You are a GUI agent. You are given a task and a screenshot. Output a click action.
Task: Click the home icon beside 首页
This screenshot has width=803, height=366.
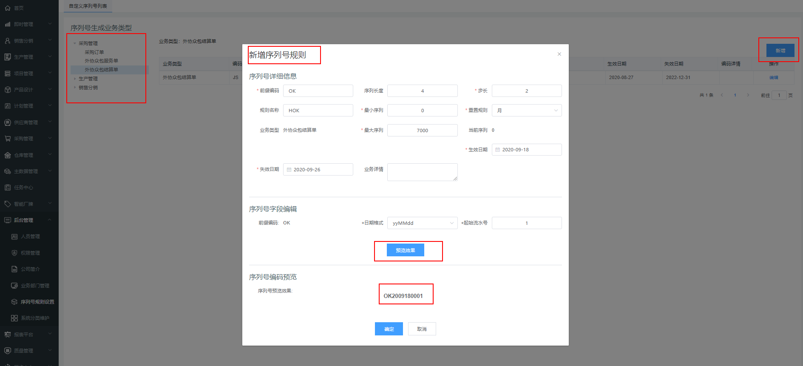point(8,8)
